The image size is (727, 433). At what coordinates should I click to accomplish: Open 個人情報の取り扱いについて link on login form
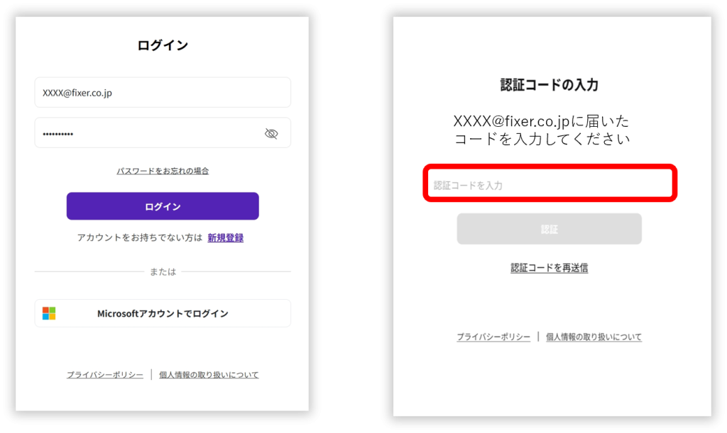click(x=209, y=375)
